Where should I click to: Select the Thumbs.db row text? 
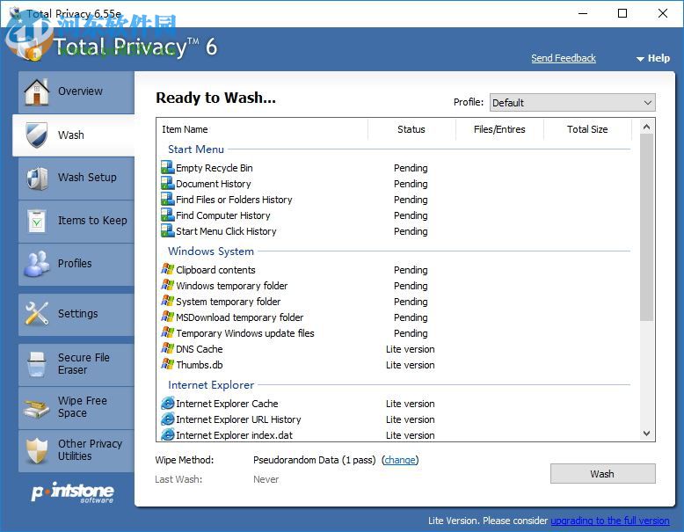click(200, 364)
